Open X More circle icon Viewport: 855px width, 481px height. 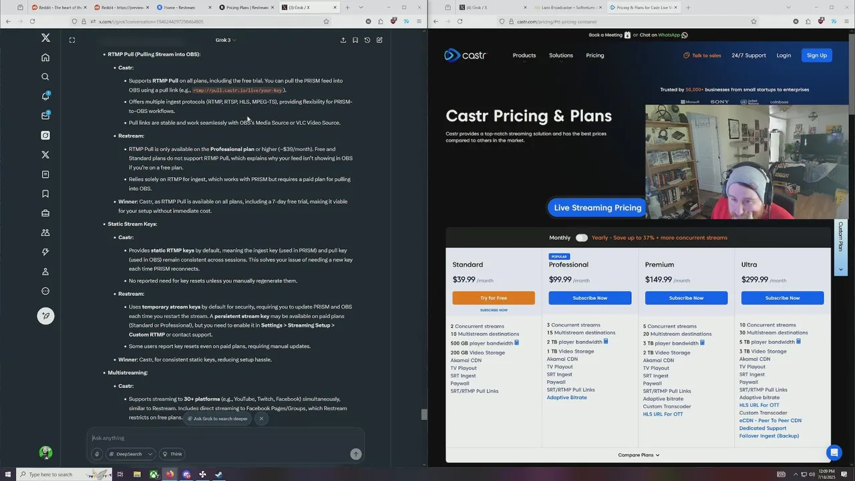(45, 291)
